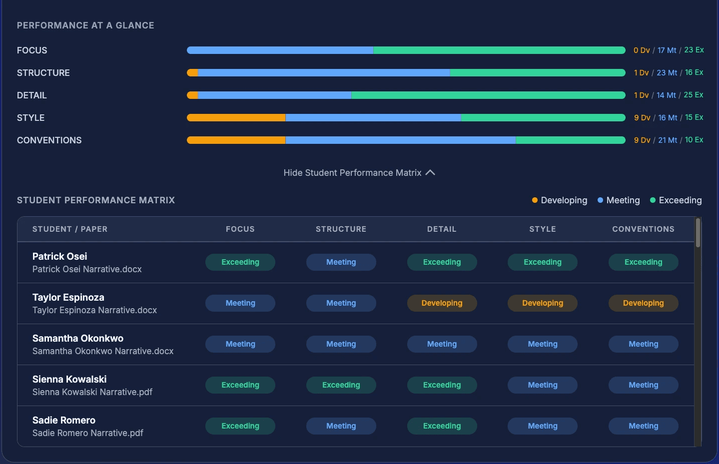Click the blue segment of Conventions bar
Screen dimensions: 719x464
point(400,140)
